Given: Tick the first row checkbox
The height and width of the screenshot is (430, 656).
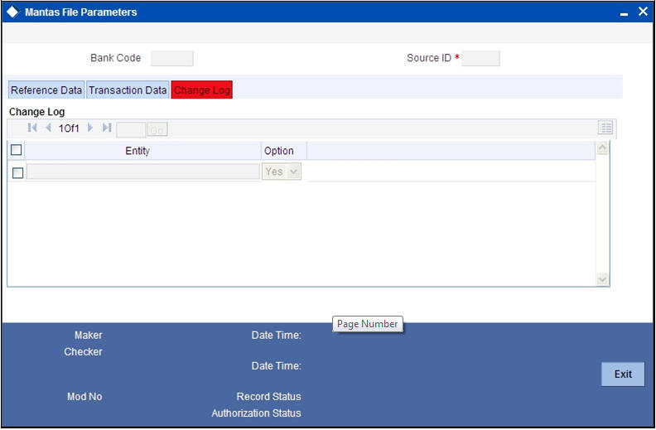Looking at the screenshot, I should (x=17, y=173).
